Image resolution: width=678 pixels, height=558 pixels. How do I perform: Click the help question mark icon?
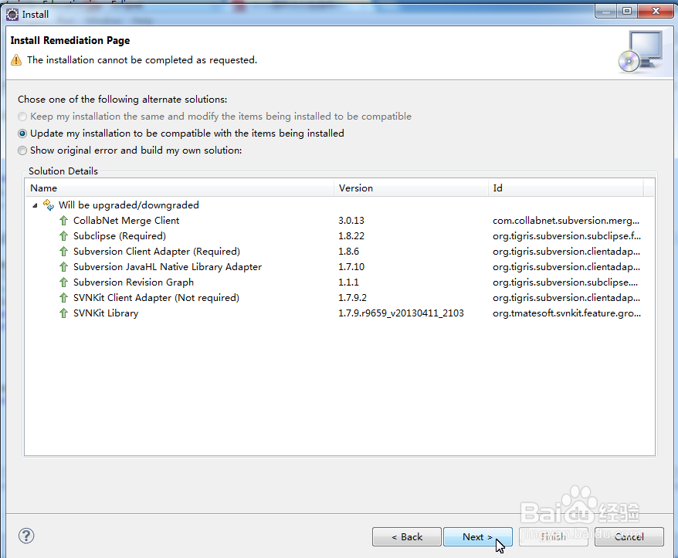26,536
